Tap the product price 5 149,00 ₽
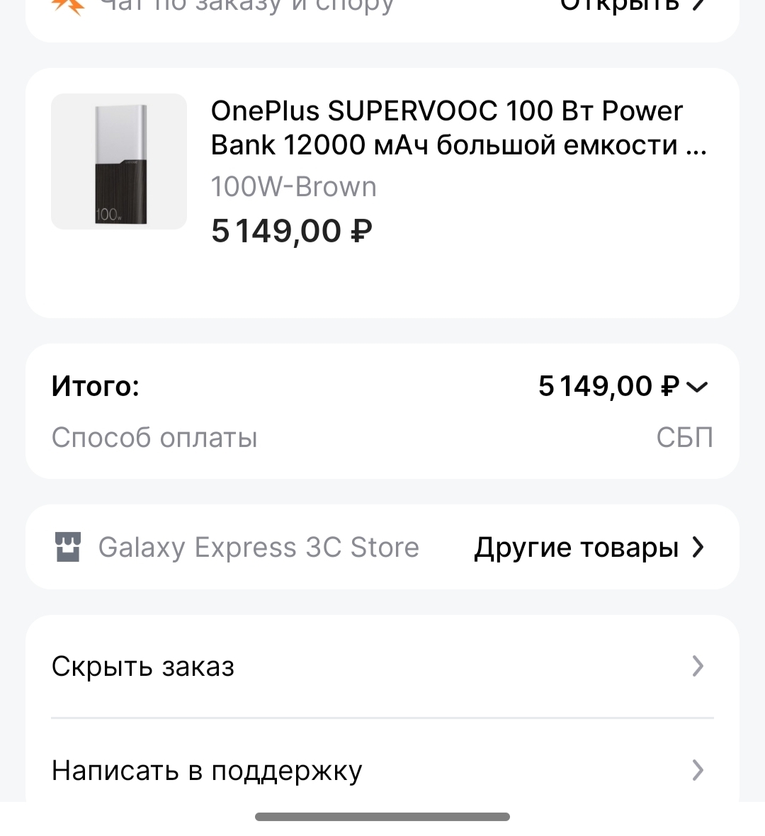Viewport: 765px width, 836px height. [292, 231]
